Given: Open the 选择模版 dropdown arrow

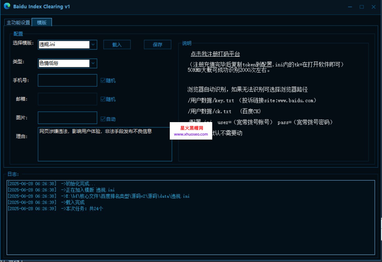Looking at the screenshot, I should click(x=93, y=45).
